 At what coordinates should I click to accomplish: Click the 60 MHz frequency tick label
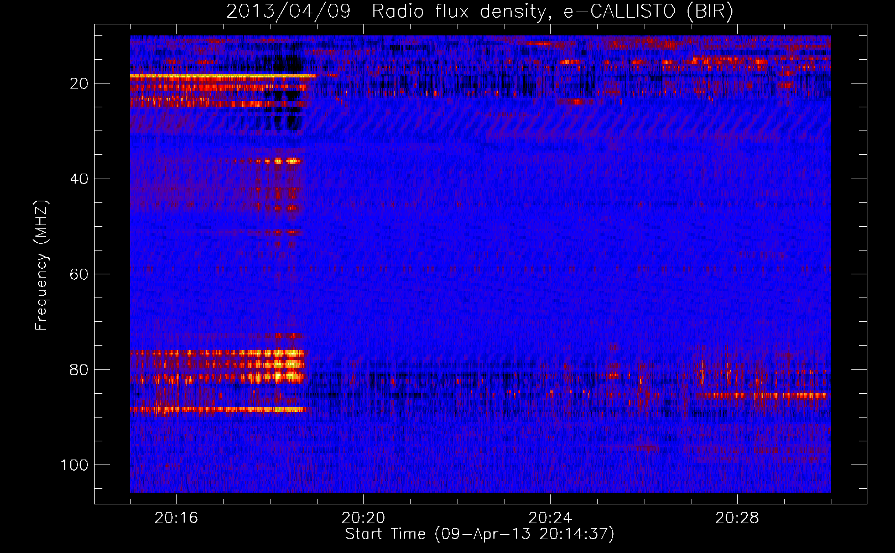[80, 274]
